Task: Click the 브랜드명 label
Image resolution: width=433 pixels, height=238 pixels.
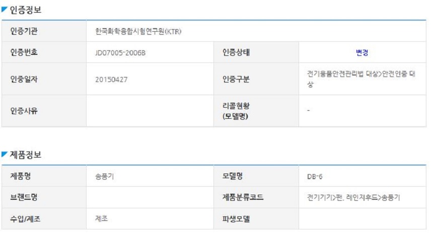Action: (x=24, y=197)
